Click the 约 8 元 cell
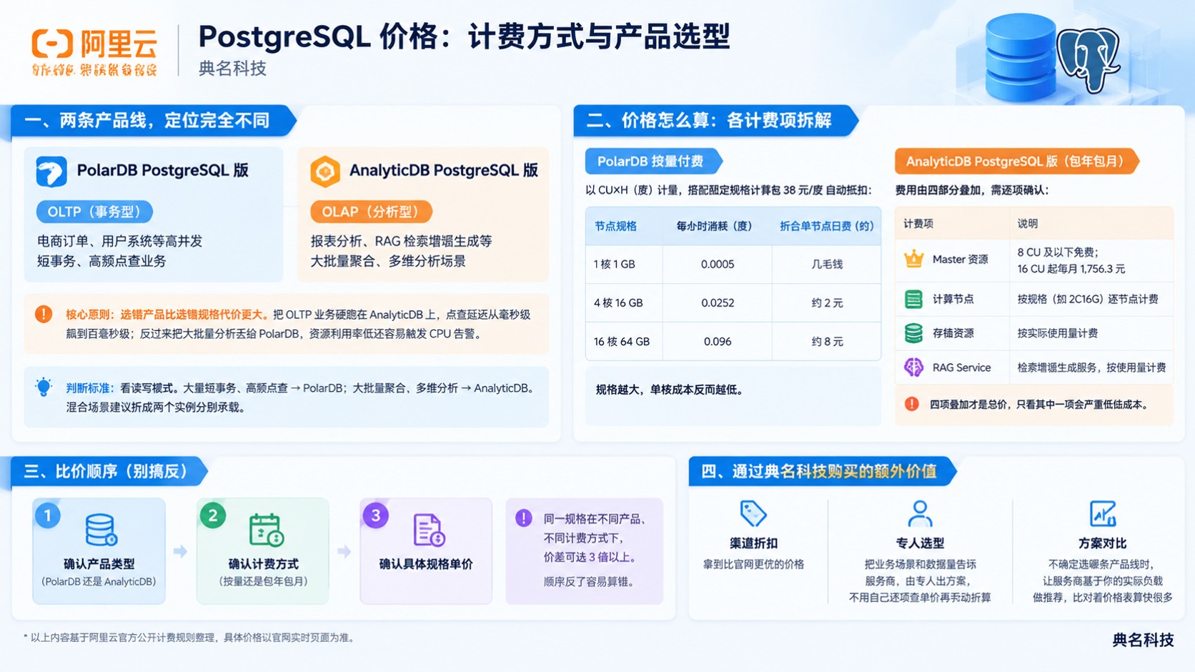Image resolution: width=1195 pixels, height=672 pixels. point(827,341)
